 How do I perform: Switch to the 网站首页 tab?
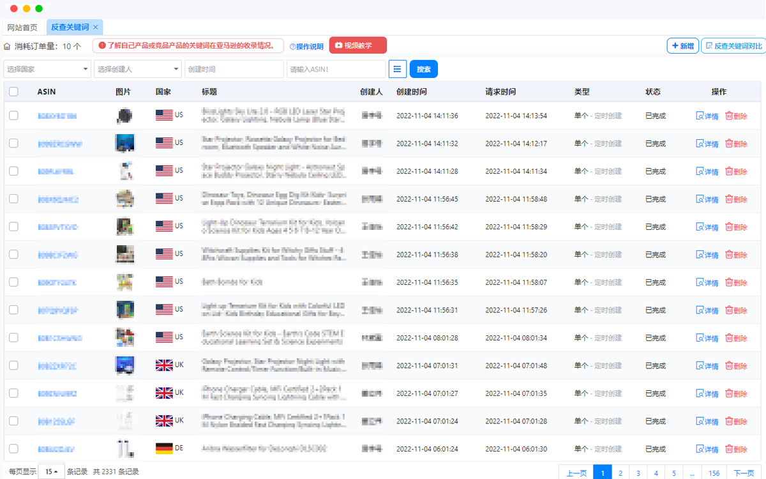(x=22, y=27)
